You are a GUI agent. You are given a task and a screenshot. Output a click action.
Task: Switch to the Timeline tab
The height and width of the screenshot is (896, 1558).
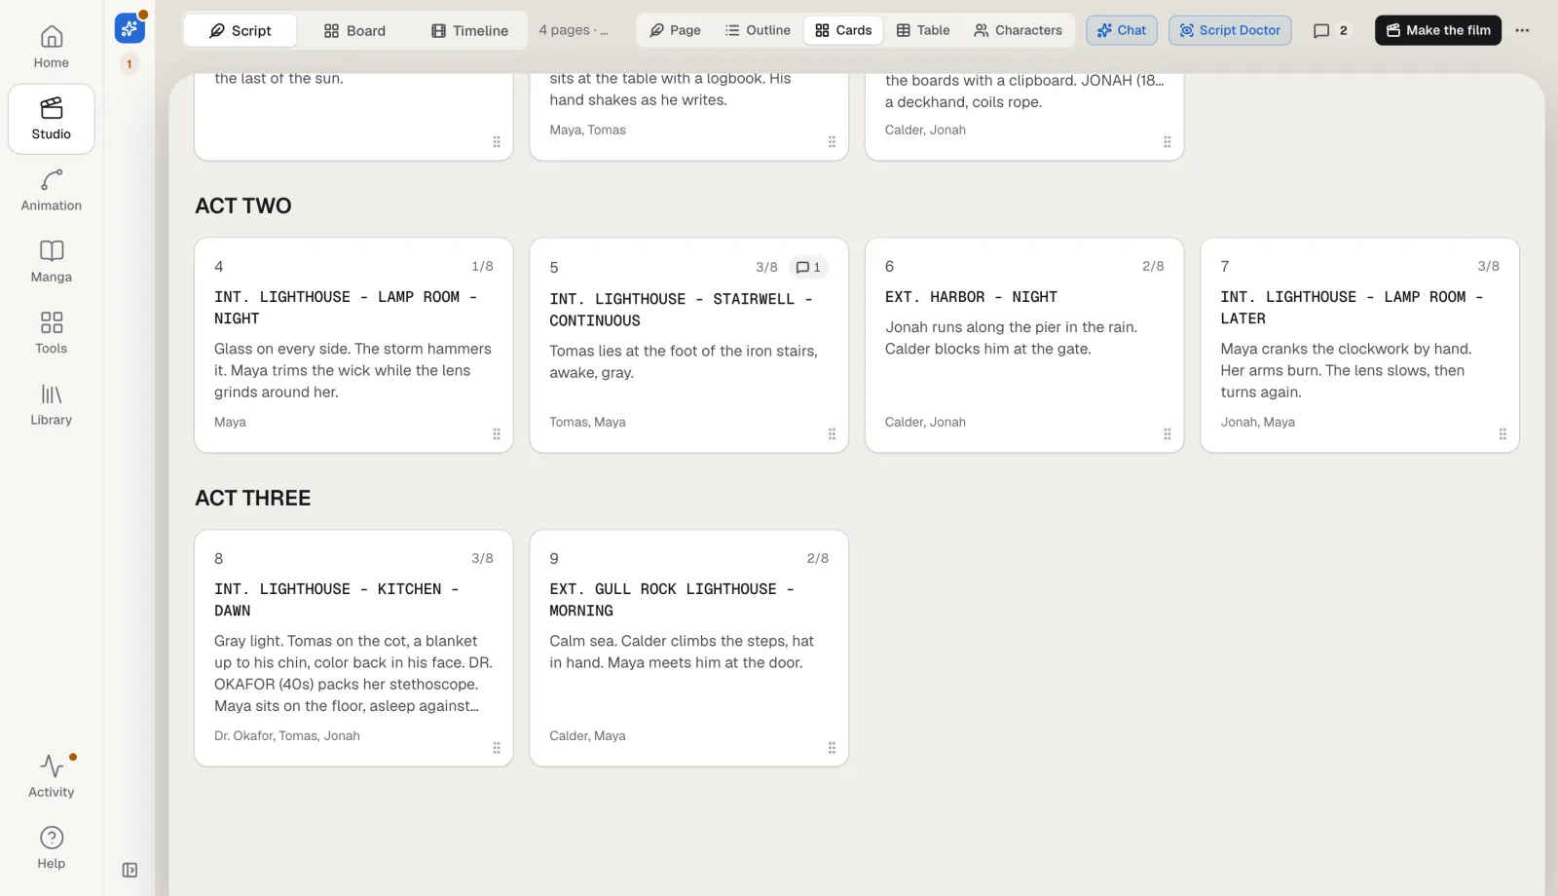[x=469, y=31]
